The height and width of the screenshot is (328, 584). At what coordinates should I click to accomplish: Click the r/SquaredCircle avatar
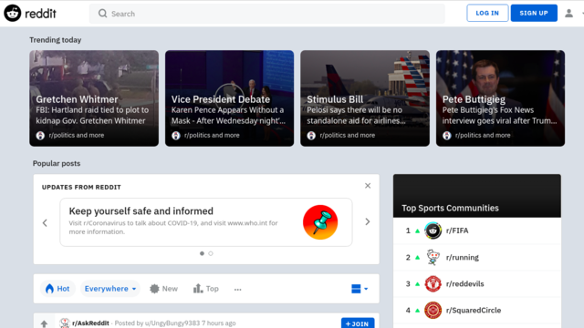click(x=433, y=310)
